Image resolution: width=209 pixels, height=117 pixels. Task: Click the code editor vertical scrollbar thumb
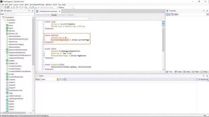tap(163, 40)
